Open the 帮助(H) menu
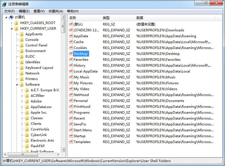Screen dimensions: 225x166 73,11
